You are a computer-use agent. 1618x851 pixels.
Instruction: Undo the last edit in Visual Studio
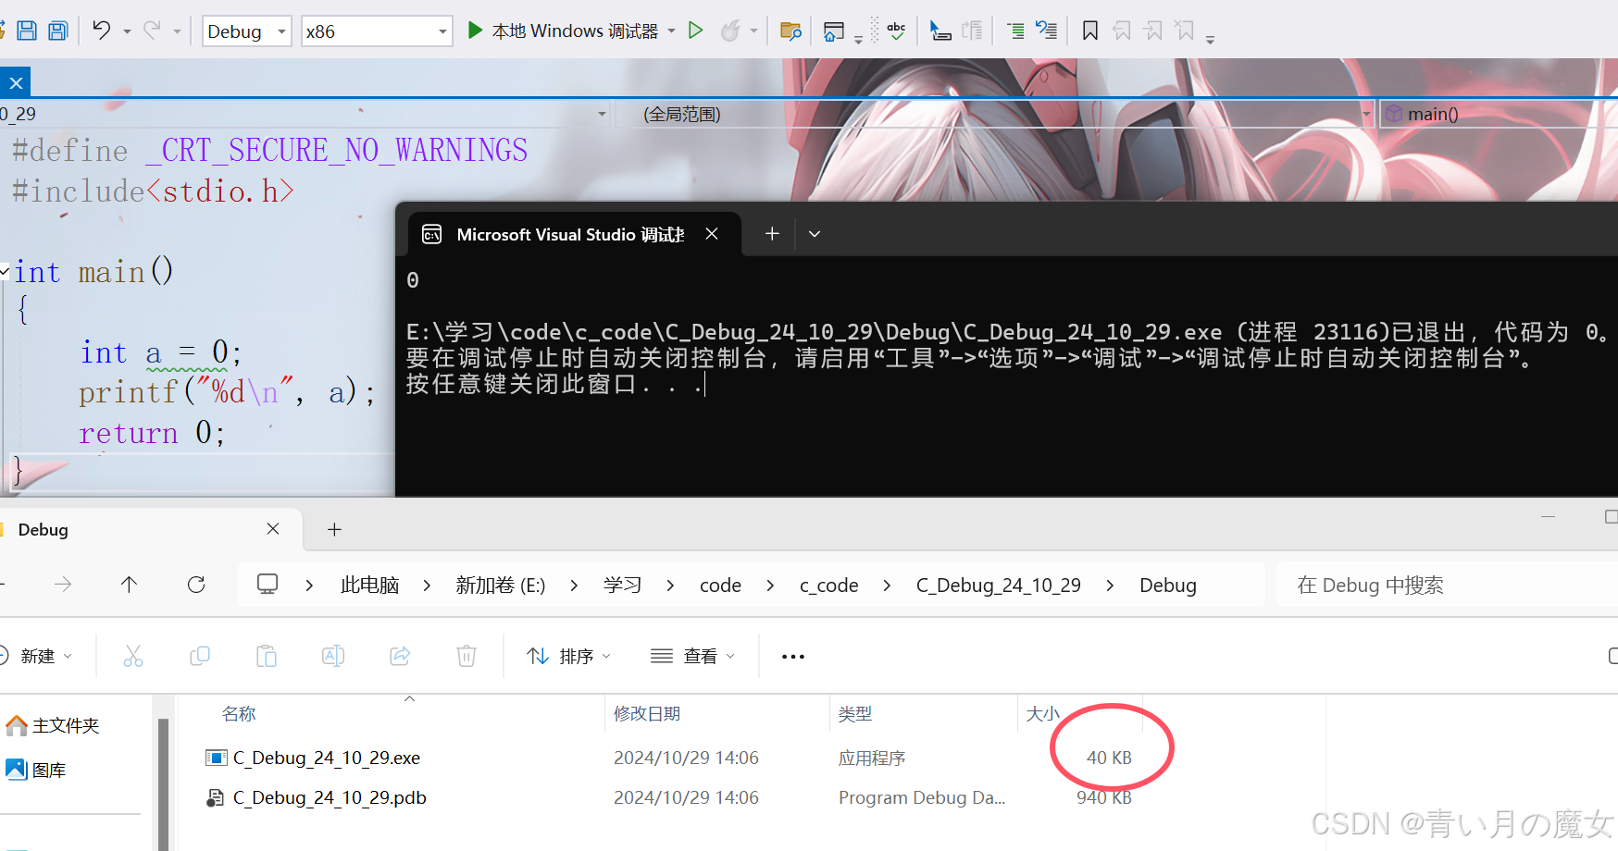(x=102, y=31)
